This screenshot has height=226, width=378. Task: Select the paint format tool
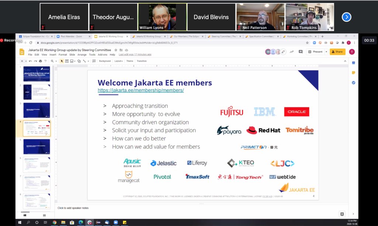[x=45, y=61]
